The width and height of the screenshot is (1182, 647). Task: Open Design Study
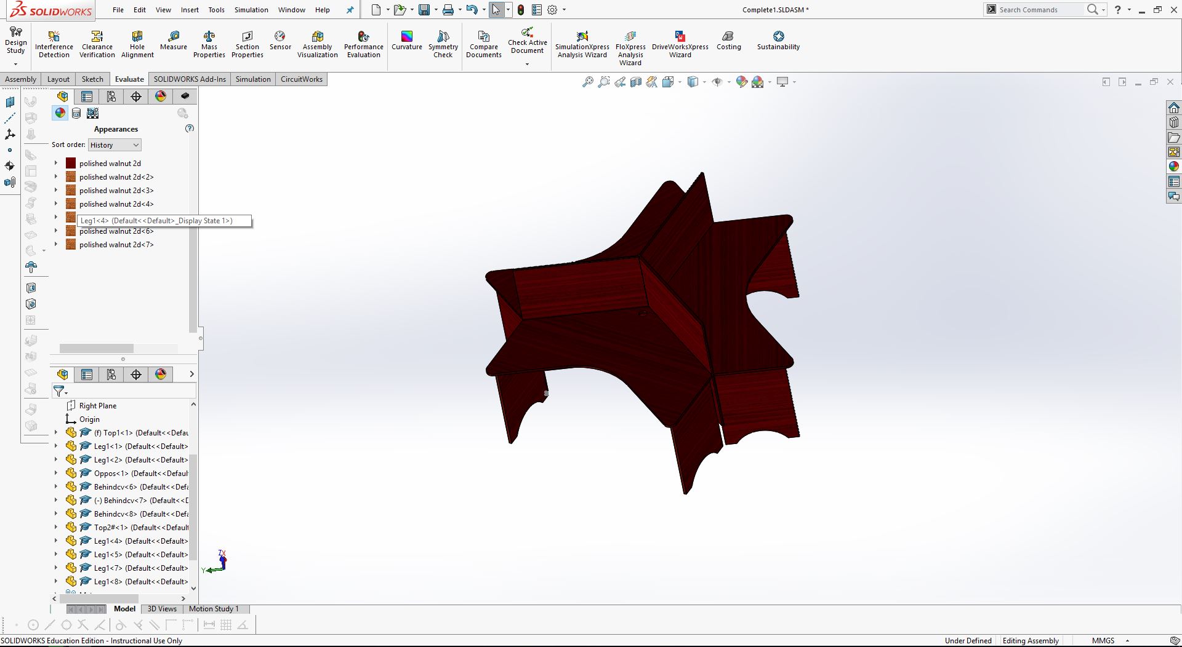[x=16, y=40]
